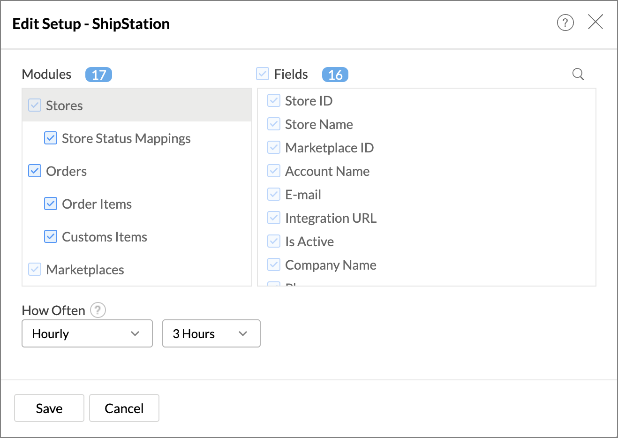Click the Cancel button
Image resolution: width=618 pixels, height=438 pixels.
(124, 408)
